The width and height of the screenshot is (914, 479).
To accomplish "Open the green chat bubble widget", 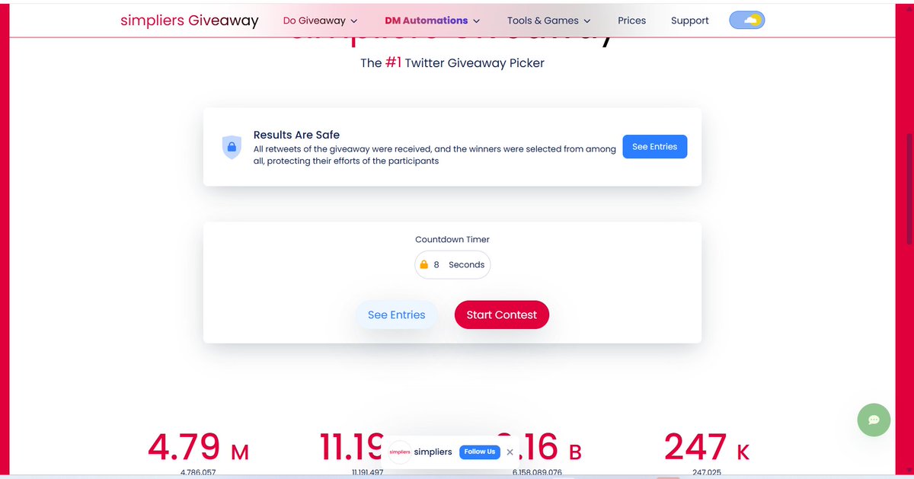I will pos(874,420).
